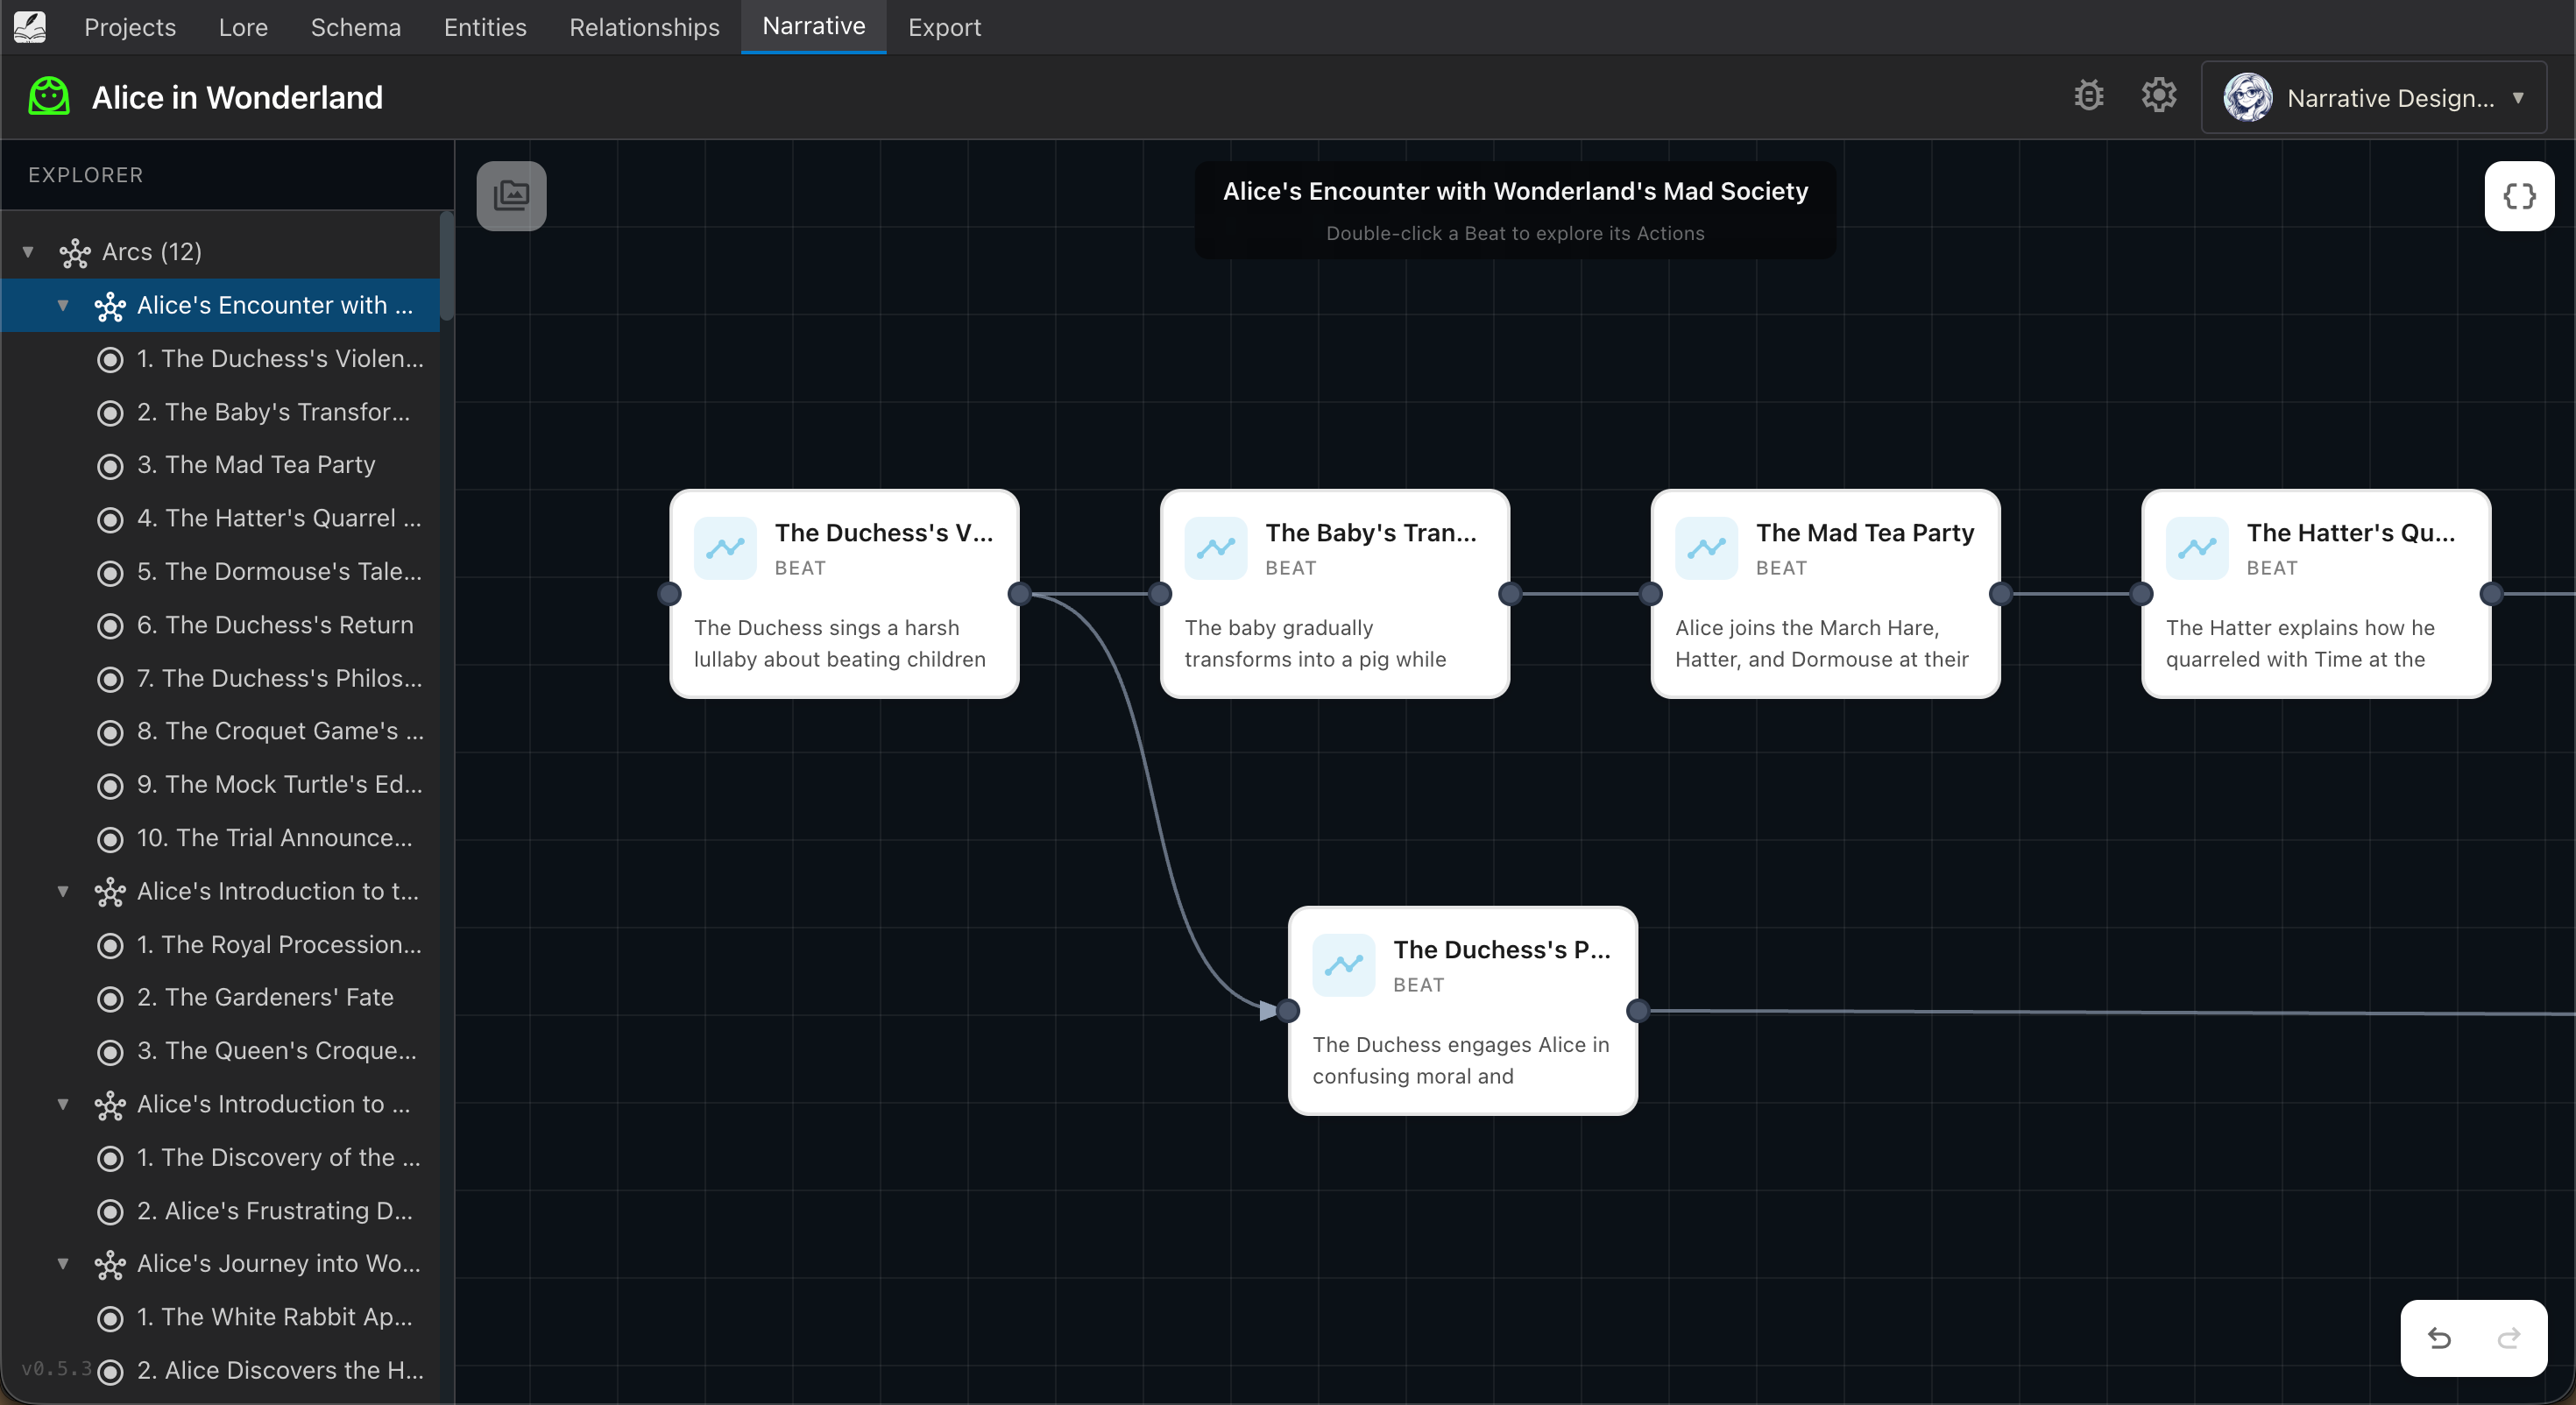Click the green project icon beside Alice in Wonderland
Viewport: 2576px width, 1405px height.
[47, 96]
